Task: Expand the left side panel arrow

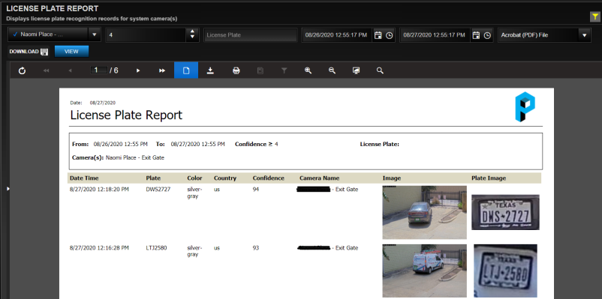Action: coord(8,189)
